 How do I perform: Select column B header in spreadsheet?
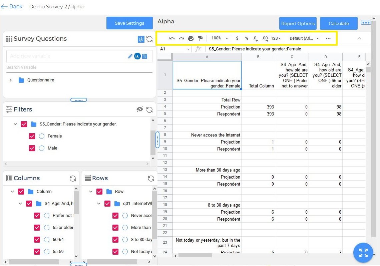tap(258, 57)
